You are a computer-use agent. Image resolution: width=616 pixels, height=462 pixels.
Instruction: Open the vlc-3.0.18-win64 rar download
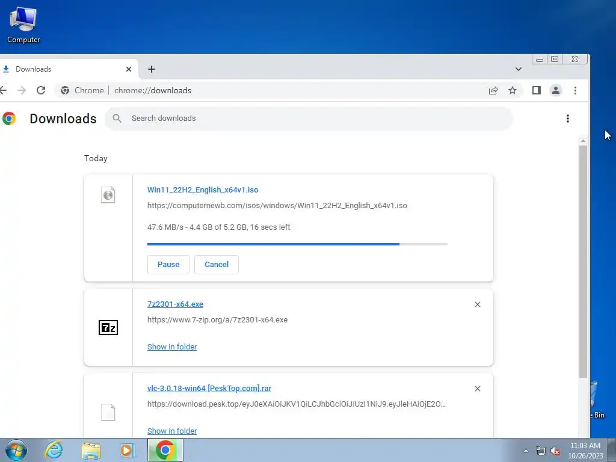[209, 388]
